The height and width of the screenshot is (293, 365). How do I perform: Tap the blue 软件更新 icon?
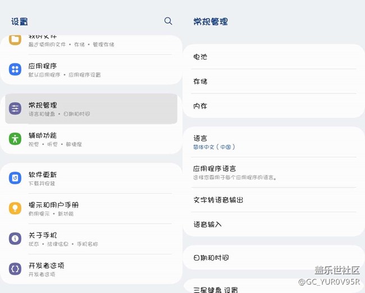point(15,178)
